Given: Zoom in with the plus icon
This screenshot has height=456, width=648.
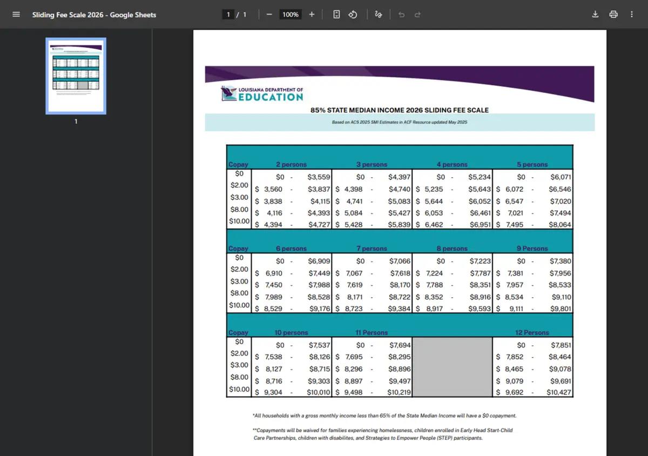Looking at the screenshot, I should point(312,15).
